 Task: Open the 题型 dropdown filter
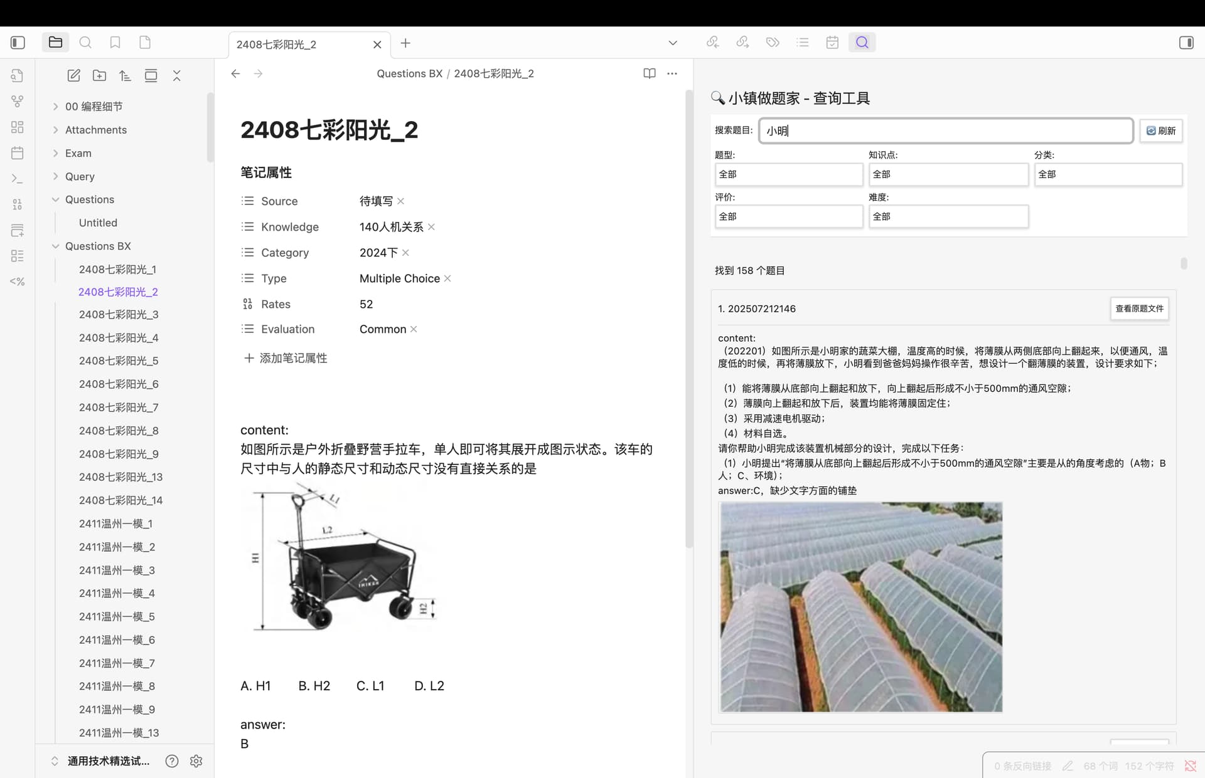pyautogui.click(x=788, y=174)
